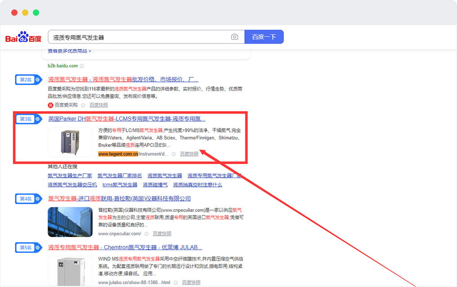This screenshot has width=457, height=287.
Task: Click the green maximize window button
Action: [x=36, y=13]
